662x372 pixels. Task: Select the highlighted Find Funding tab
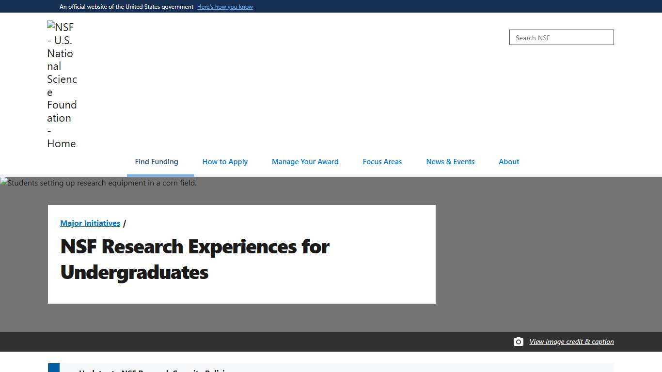tap(156, 162)
